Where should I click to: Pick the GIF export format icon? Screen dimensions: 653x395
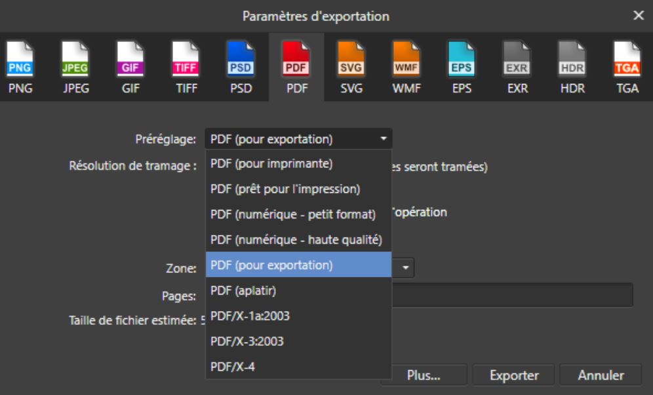pos(130,67)
